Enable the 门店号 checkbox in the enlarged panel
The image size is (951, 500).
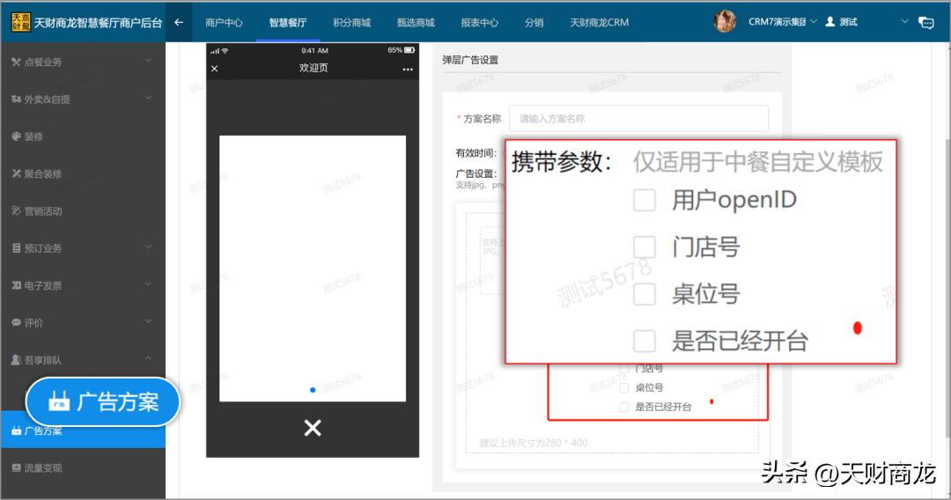pyautogui.click(x=645, y=247)
